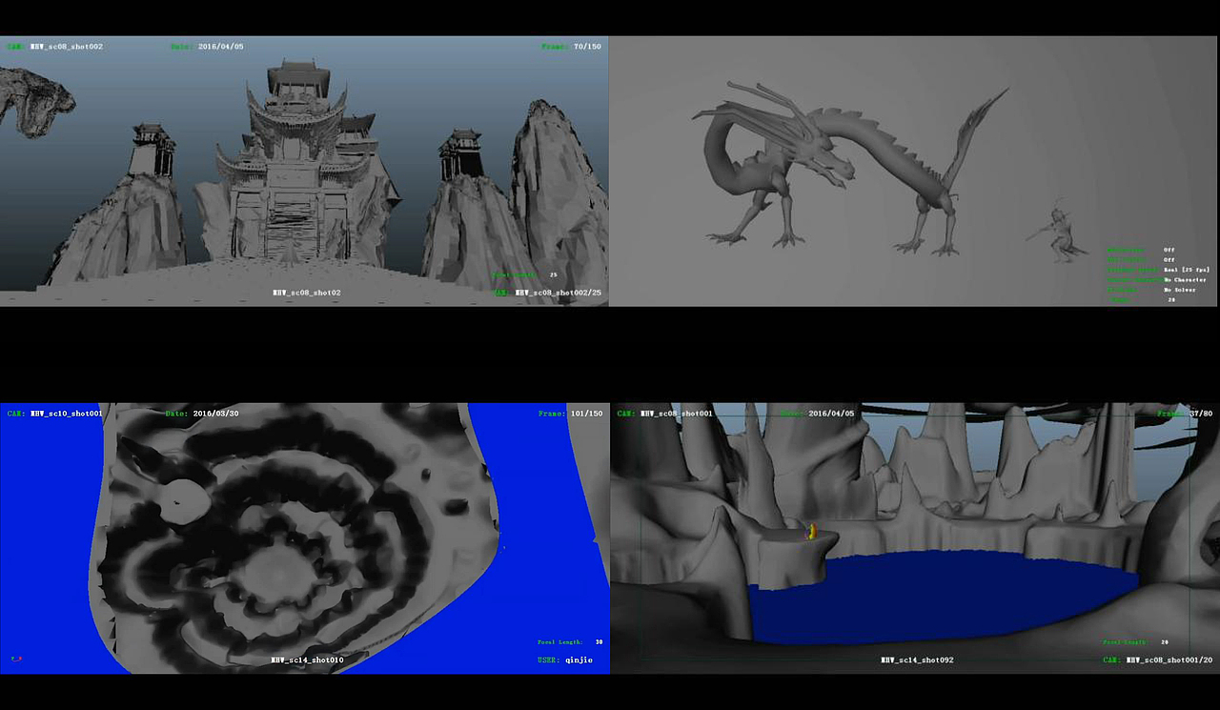Click the No Character HUD value

tap(1185, 279)
